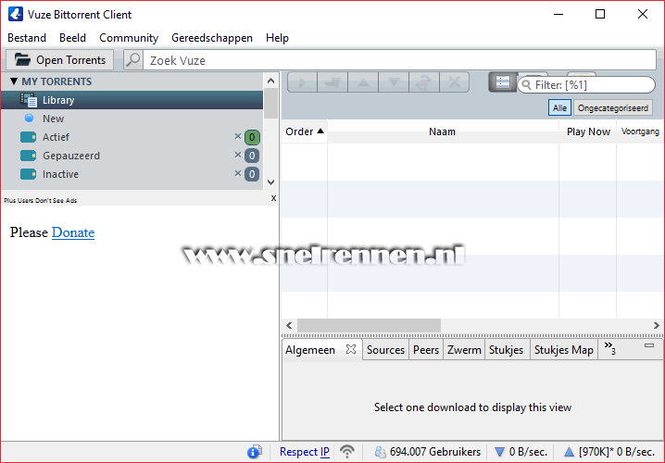
Task: Open the Beeld menu
Action: [x=72, y=38]
